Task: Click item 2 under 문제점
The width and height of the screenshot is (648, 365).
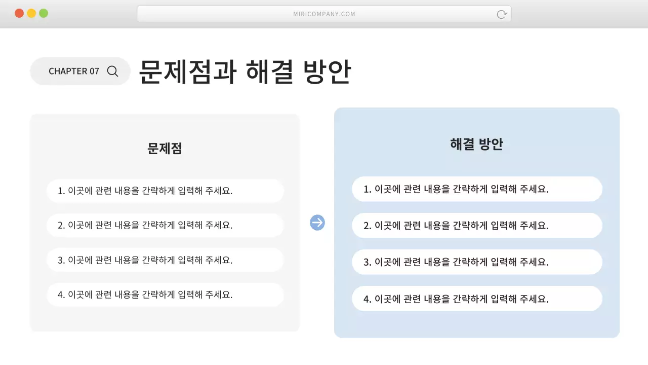Action: [x=165, y=225]
